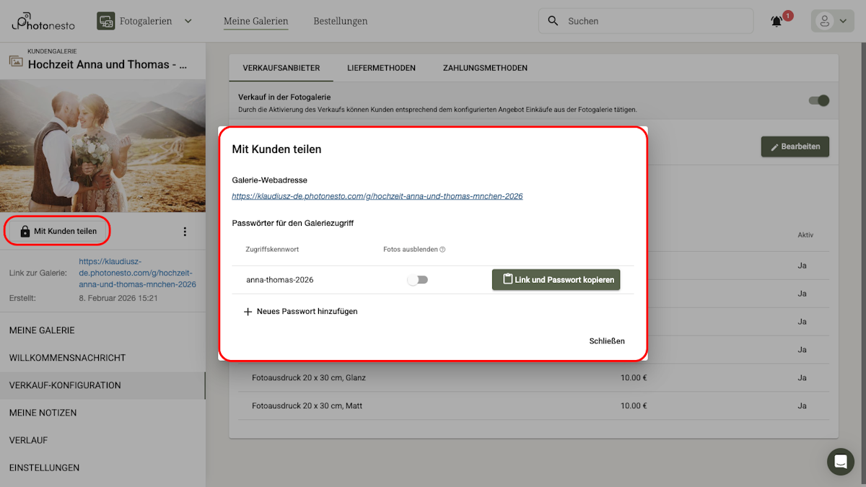Click the search magnifier icon
Screen dimensions: 866x487
coord(553,21)
